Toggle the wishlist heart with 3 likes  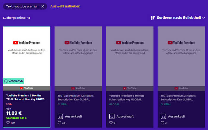pos(162,123)
